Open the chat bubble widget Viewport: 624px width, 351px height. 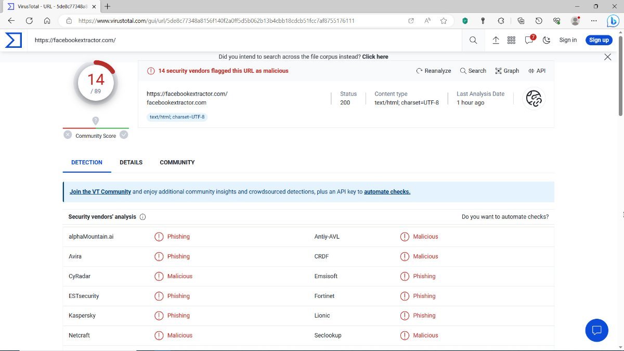coord(596,330)
